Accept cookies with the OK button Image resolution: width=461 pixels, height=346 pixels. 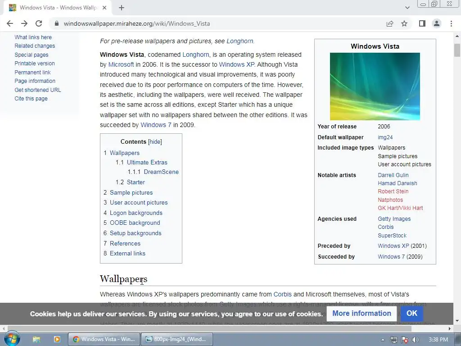411,314
